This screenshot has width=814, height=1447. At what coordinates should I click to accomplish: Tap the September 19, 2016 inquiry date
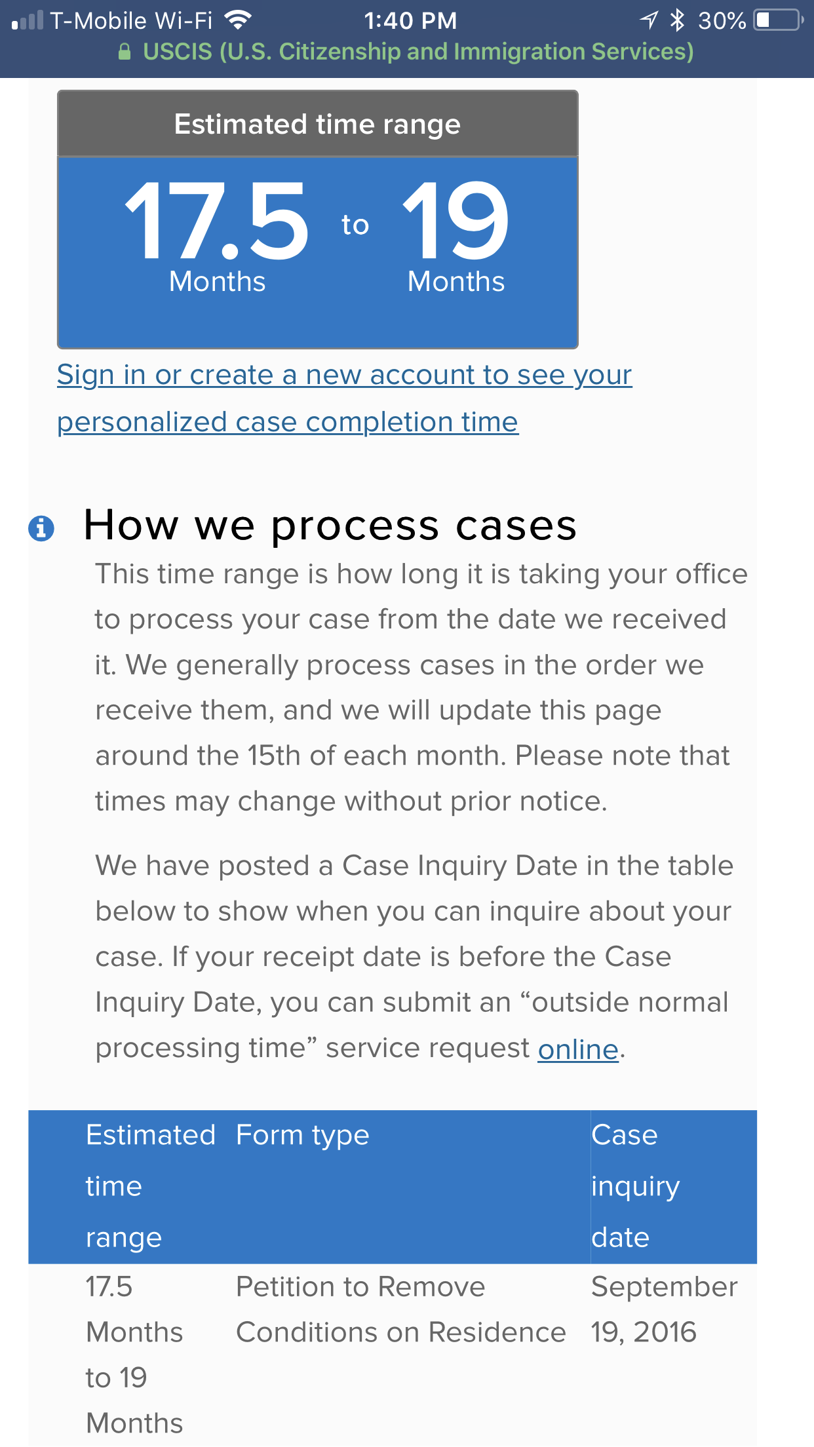665,1309
